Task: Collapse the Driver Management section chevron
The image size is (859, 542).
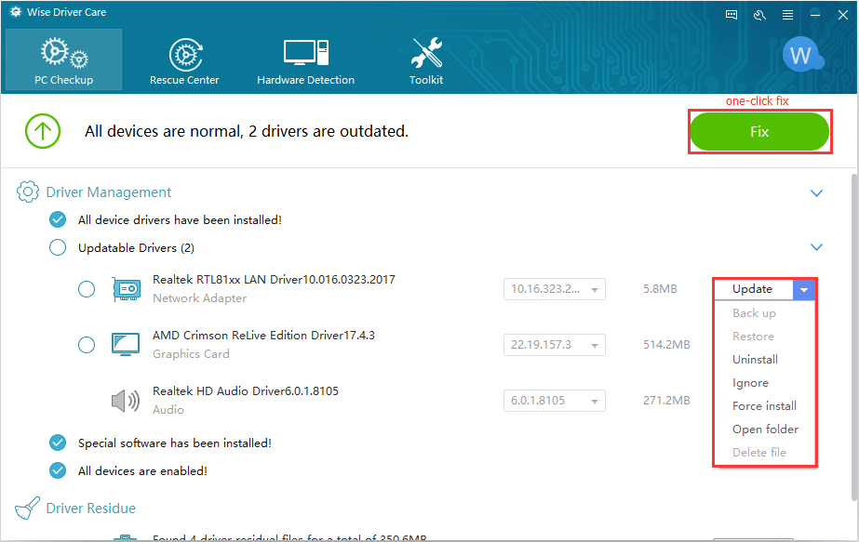Action: tap(816, 193)
